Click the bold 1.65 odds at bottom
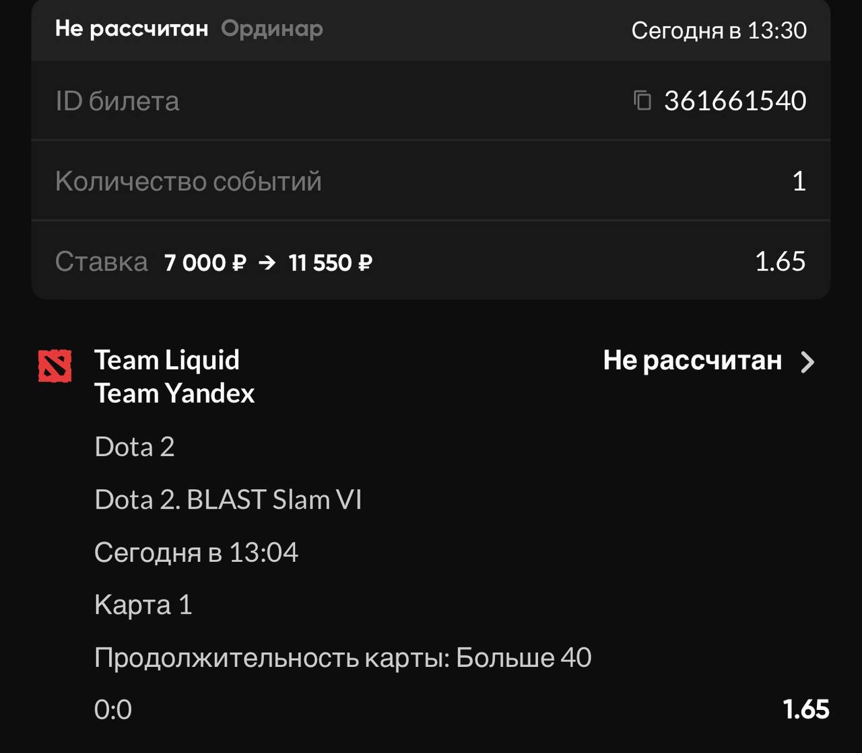 pos(805,709)
